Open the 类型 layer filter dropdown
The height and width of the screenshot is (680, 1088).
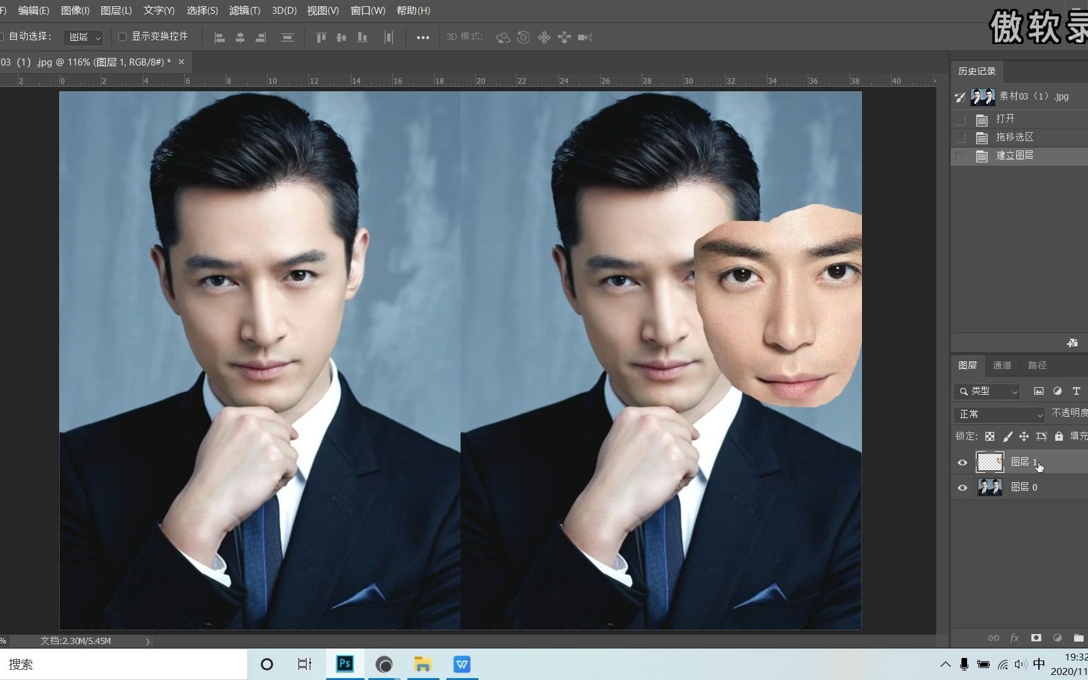(987, 392)
